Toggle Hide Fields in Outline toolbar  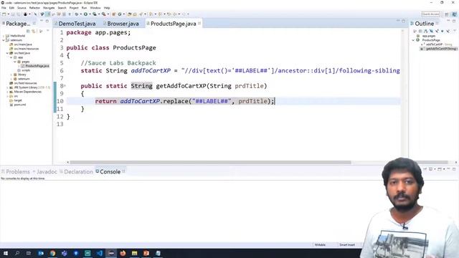pos(432,31)
